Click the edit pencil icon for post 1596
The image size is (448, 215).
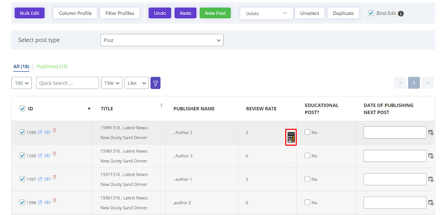point(40,202)
